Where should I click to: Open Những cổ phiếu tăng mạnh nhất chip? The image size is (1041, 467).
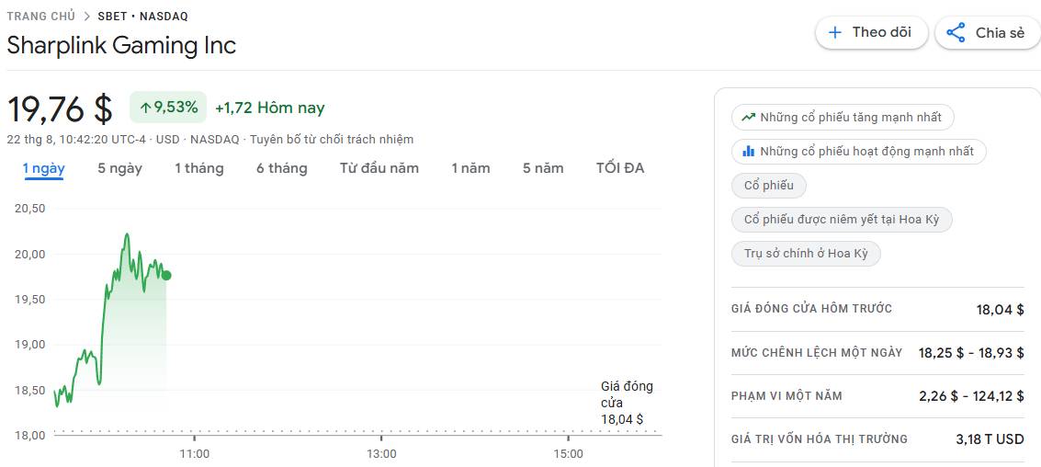(843, 118)
